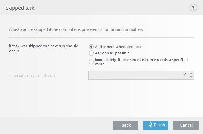Focus the Time since last run field
The width and height of the screenshot is (203, 134).
pos(138,75)
